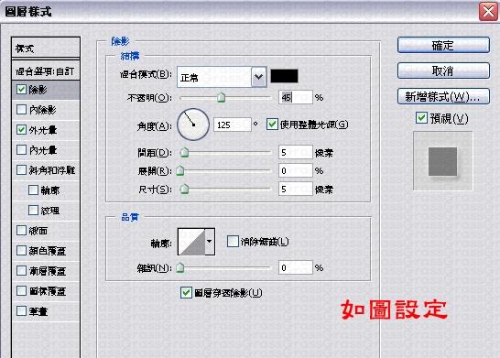Select the 斜角和浮雕 list entry label
Viewport: 500px width, 358px height.
pyautogui.click(x=52, y=170)
